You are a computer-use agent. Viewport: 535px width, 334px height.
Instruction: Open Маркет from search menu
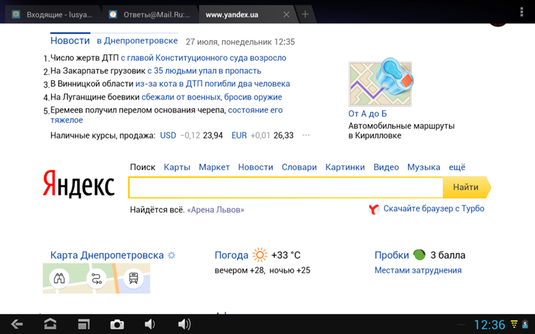point(214,167)
